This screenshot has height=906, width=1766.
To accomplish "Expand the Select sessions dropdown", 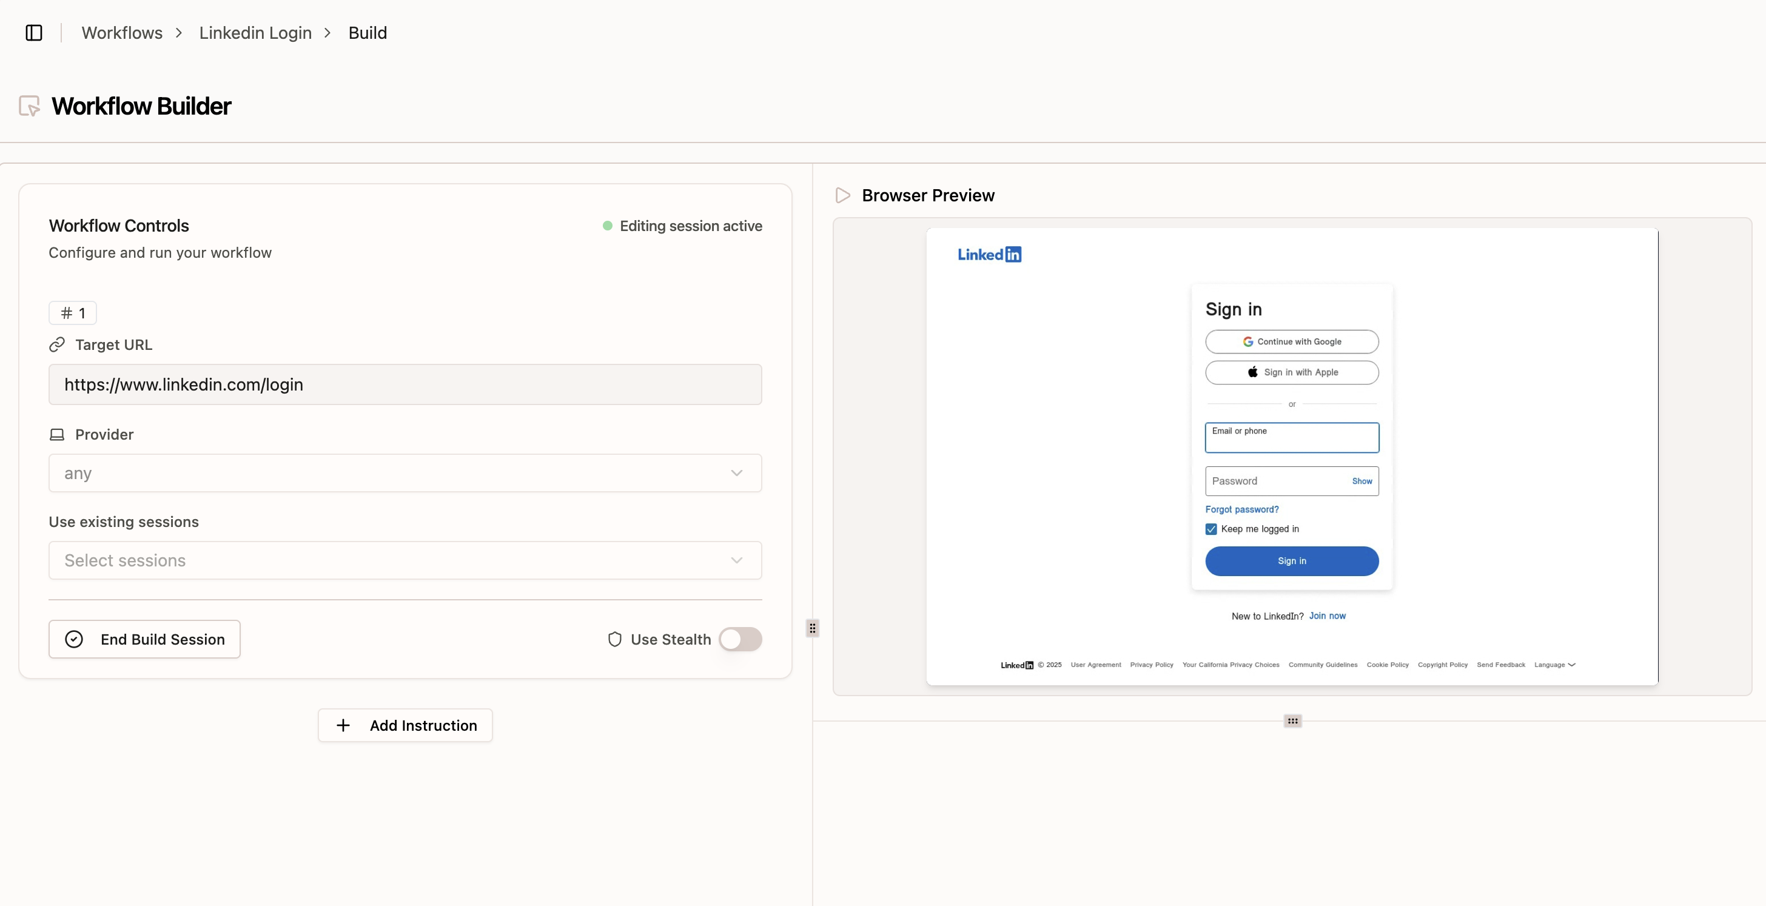I will click(405, 560).
